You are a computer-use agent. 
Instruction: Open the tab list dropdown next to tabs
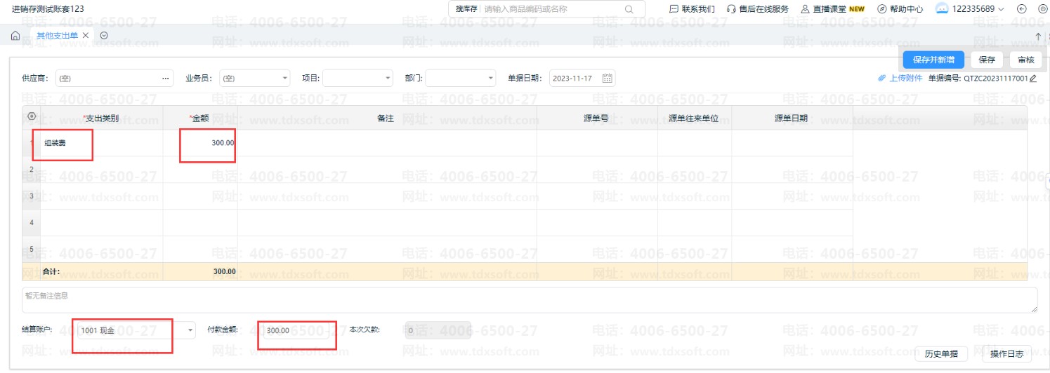[x=104, y=35]
